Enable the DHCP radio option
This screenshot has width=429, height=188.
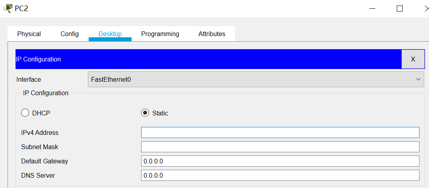[25, 113]
